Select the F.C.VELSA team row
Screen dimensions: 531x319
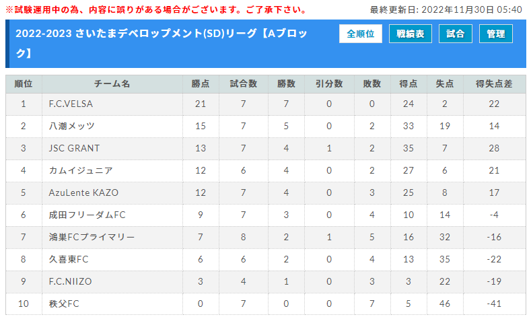coord(265,104)
